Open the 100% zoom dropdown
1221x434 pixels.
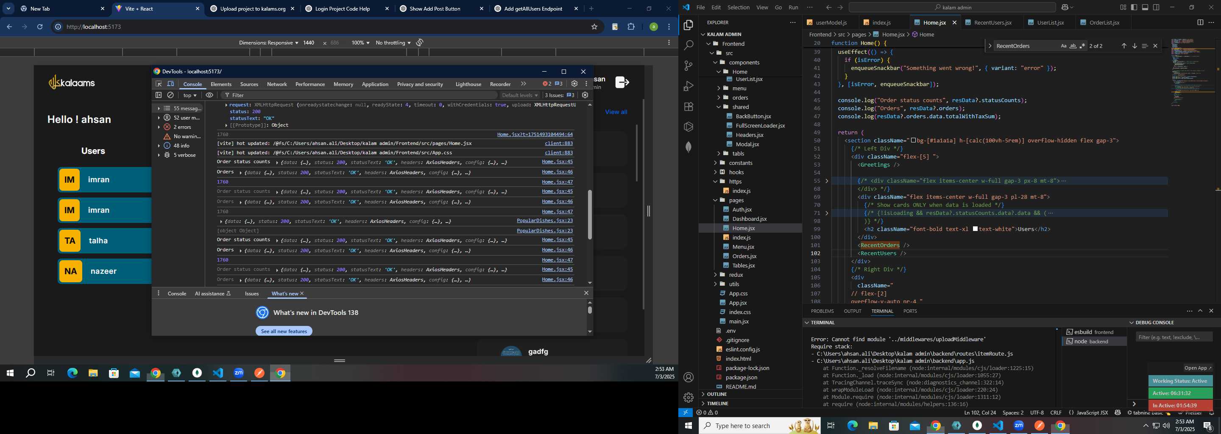pos(360,43)
